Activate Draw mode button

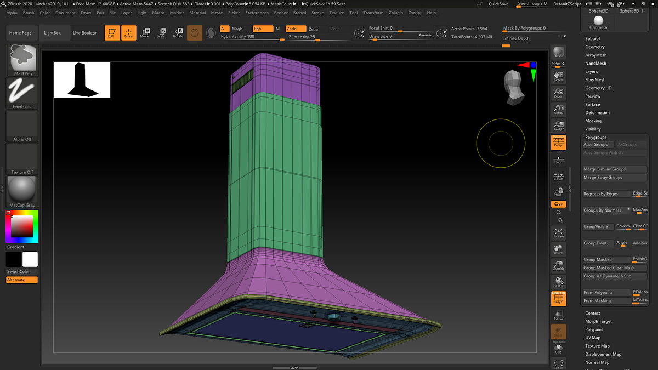click(128, 33)
